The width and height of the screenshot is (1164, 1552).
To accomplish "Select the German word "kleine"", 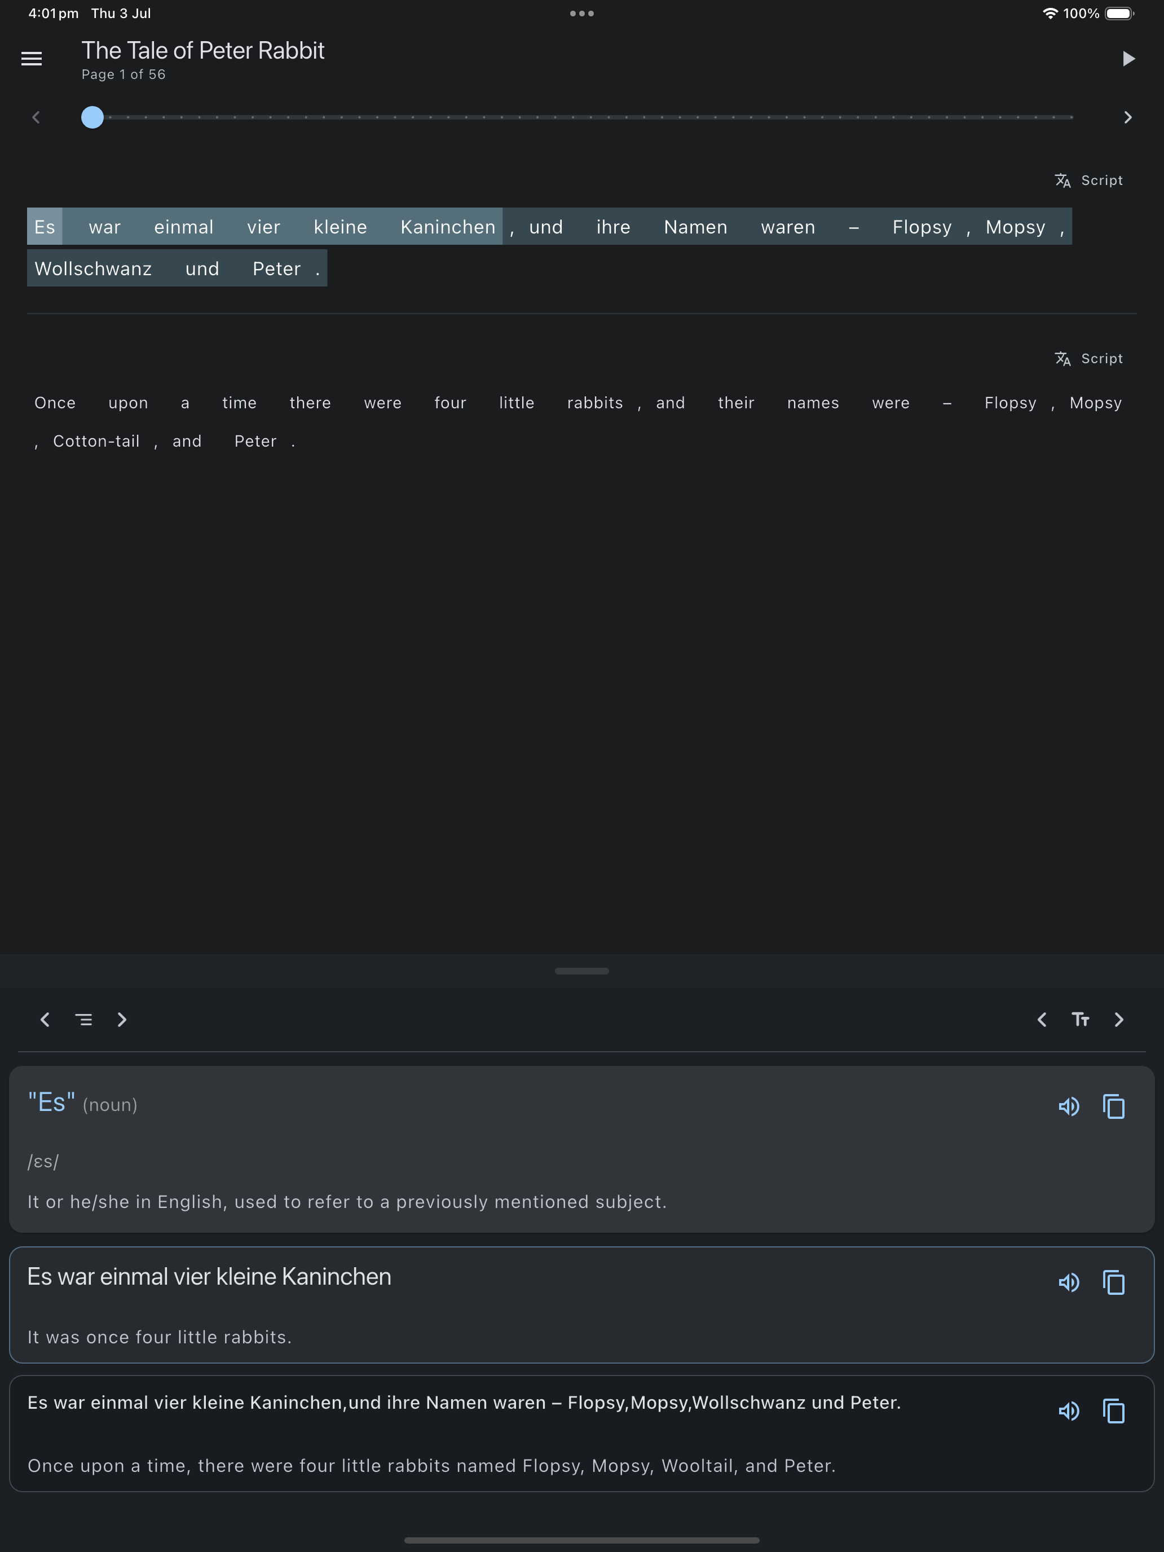I will (x=340, y=227).
